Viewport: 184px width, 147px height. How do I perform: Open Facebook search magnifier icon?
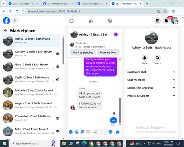(x=15, y=21)
